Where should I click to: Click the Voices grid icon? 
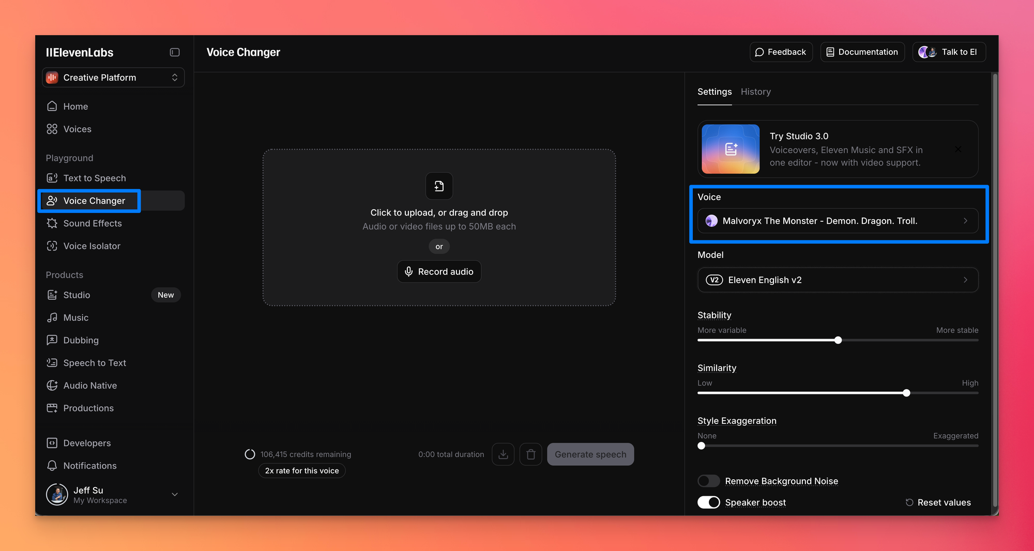click(52, 129)
